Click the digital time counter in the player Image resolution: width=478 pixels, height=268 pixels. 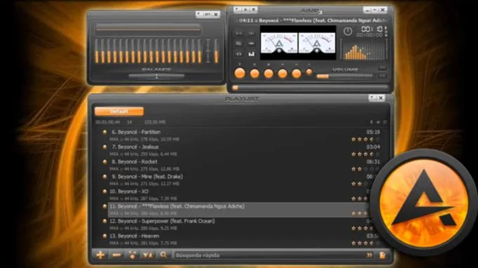tap(372, 29)
